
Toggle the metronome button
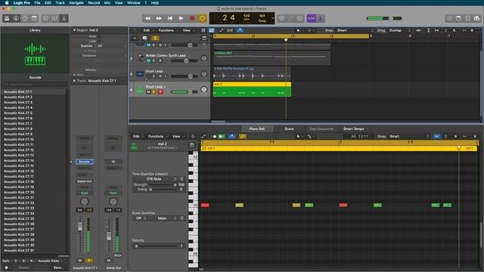320,18
